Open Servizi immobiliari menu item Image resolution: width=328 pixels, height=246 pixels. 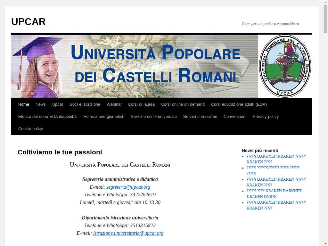(x=200, y=116)
